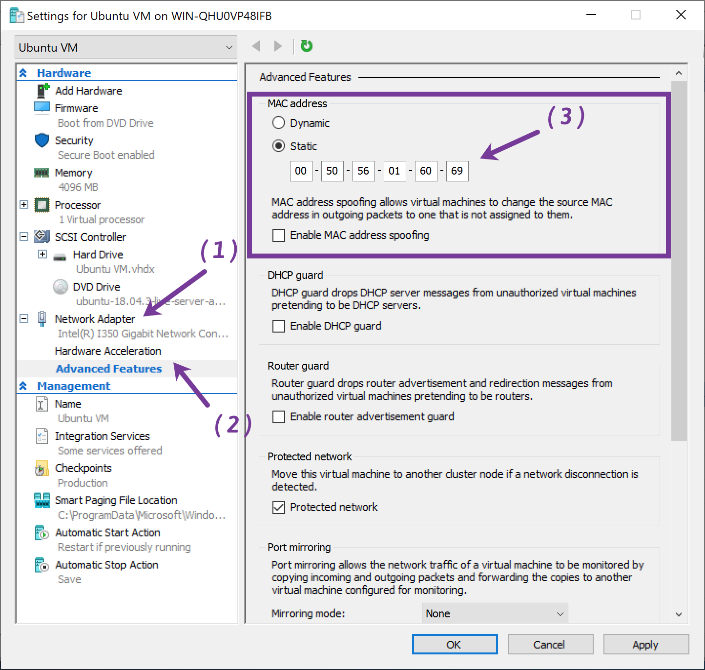The height and width of the screenshot is (670, 705).
Task: Click the Memory chip icon
Action: [x=42, y=173]
